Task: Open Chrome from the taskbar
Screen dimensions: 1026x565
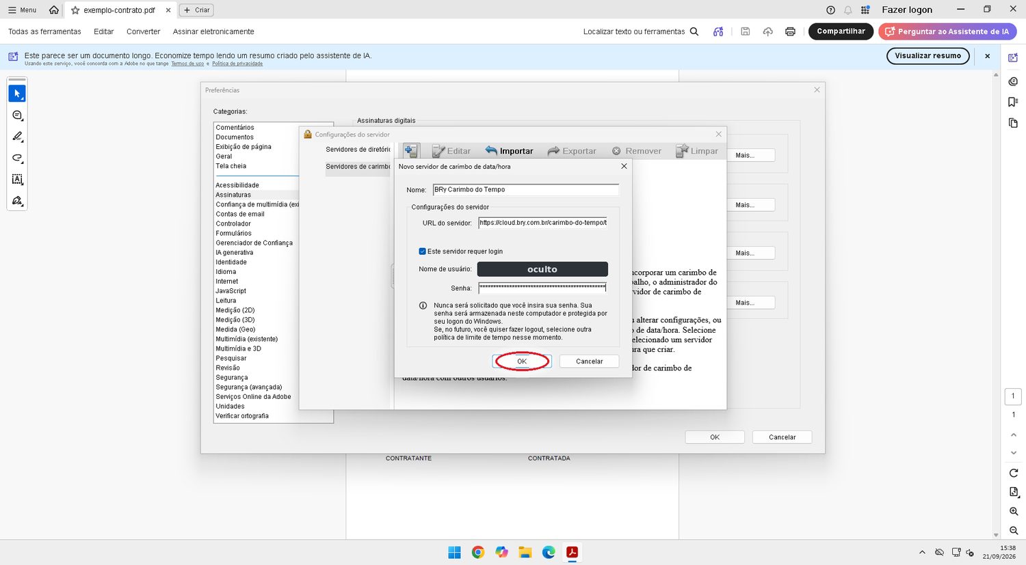Action: pyautogui.click(x=478, y=552)
